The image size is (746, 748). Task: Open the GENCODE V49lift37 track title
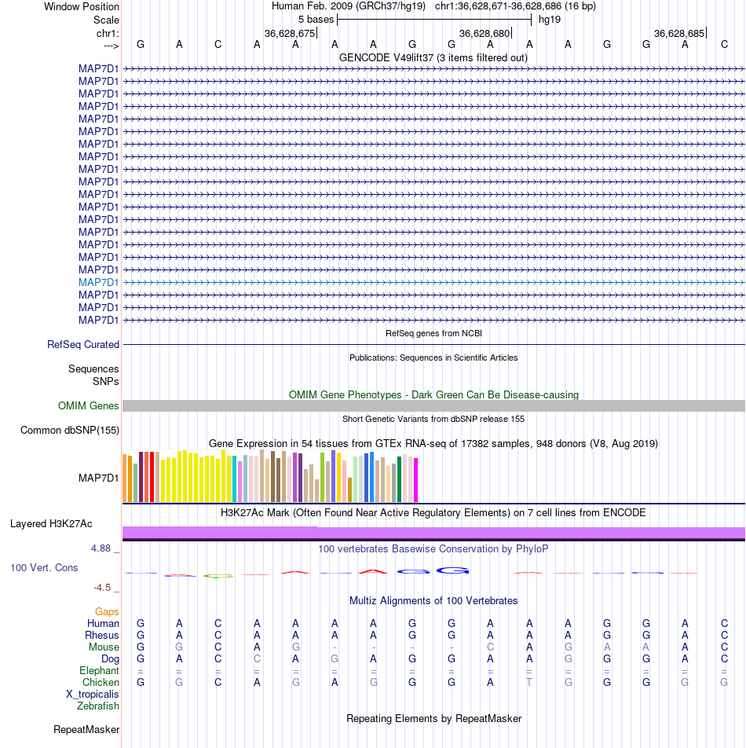(433, 57)
